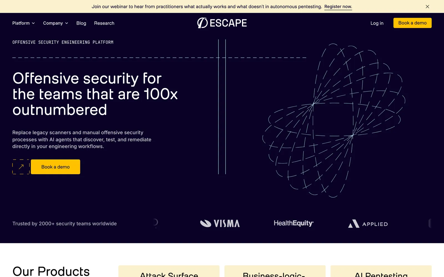Image resolution: width=444 pixels, height=277 pixels.
Task: Go to the Blog page
Action: pos(81,23)
